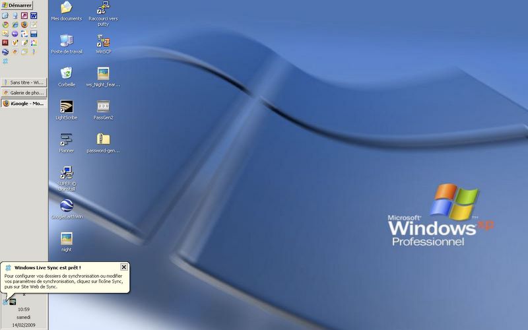Launch Internet Explorer from Quick Launch
528x330 pixels.
pyautogui.click(x=15, y=25)
